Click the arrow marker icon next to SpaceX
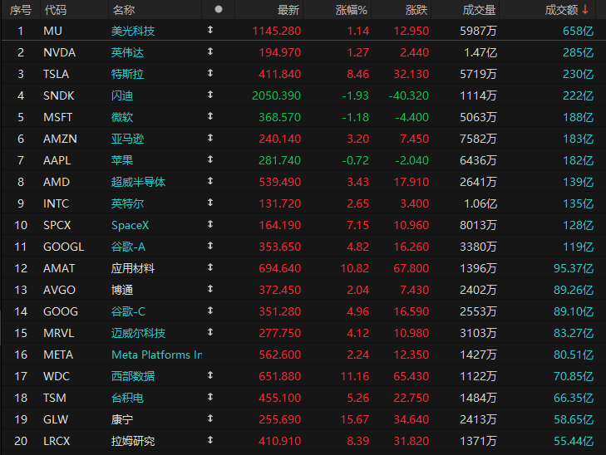Image resolution: width=606 pixels, height=455 pixels. pos(210,224)
